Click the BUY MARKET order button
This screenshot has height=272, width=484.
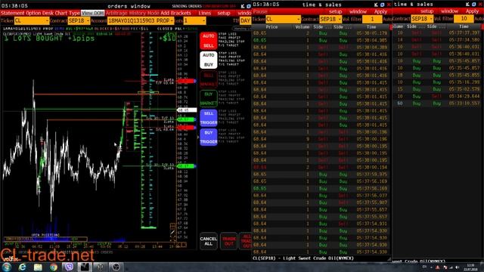coord(209,98)
